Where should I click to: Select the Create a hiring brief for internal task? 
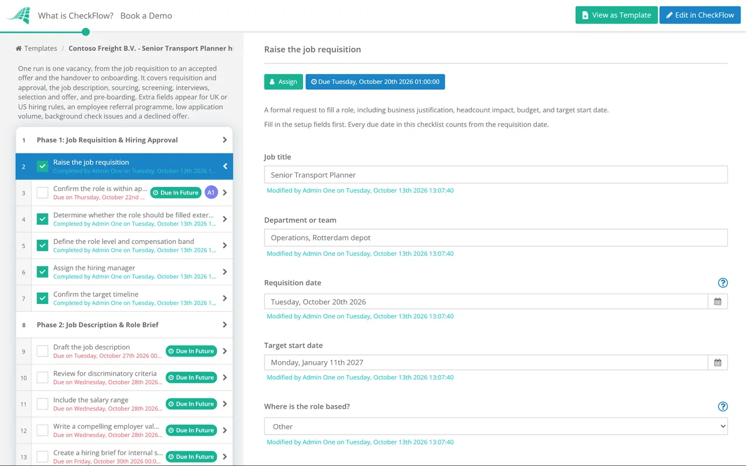[x=124, y=457]
